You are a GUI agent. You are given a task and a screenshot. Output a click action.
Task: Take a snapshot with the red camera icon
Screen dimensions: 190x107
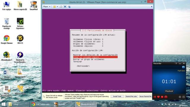pyautogui.click(x=166, y=97)
